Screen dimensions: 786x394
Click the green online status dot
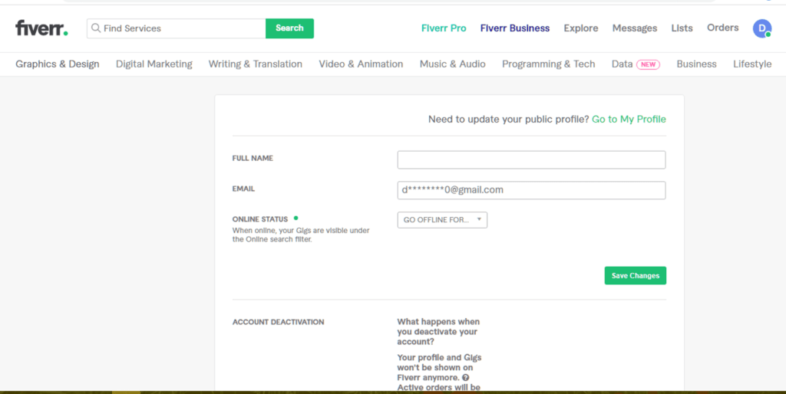click(296, 218)
